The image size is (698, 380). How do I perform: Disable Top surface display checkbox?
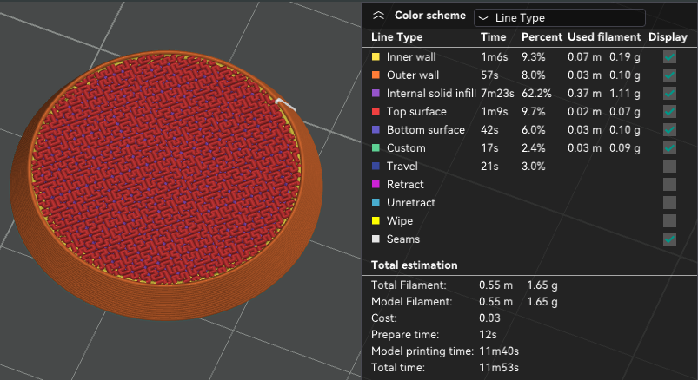tap(669, 112)
